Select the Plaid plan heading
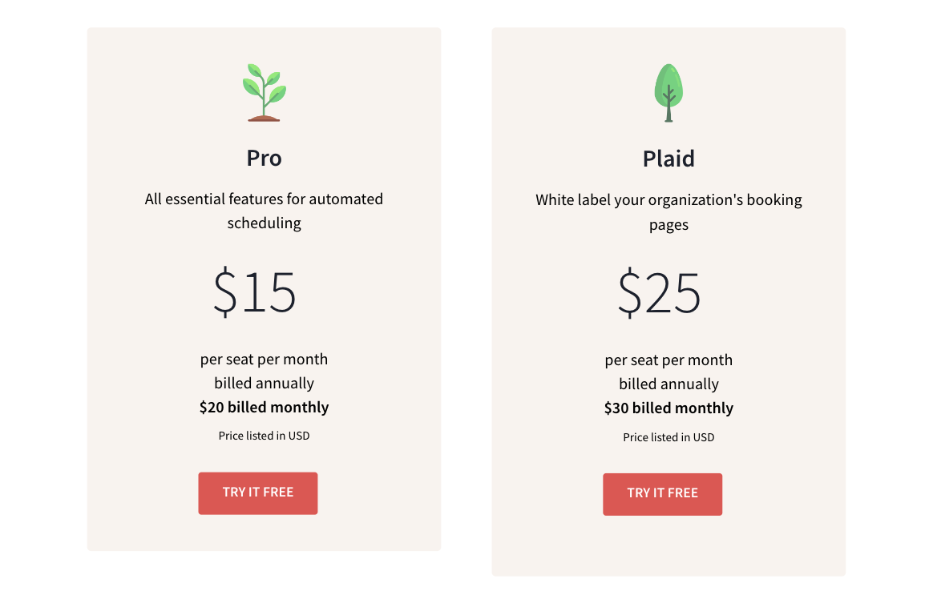 click(x=668, y=159)
